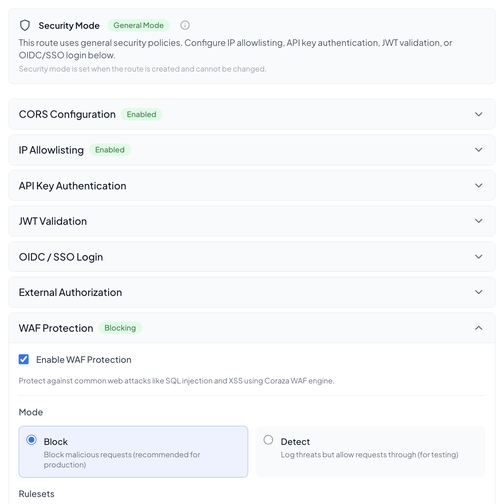Click the Enabled badge on IP Allowlisting
The image size is (504, 504).
point(110,150)
